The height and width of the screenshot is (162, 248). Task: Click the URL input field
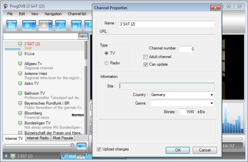tap(157, 38)
